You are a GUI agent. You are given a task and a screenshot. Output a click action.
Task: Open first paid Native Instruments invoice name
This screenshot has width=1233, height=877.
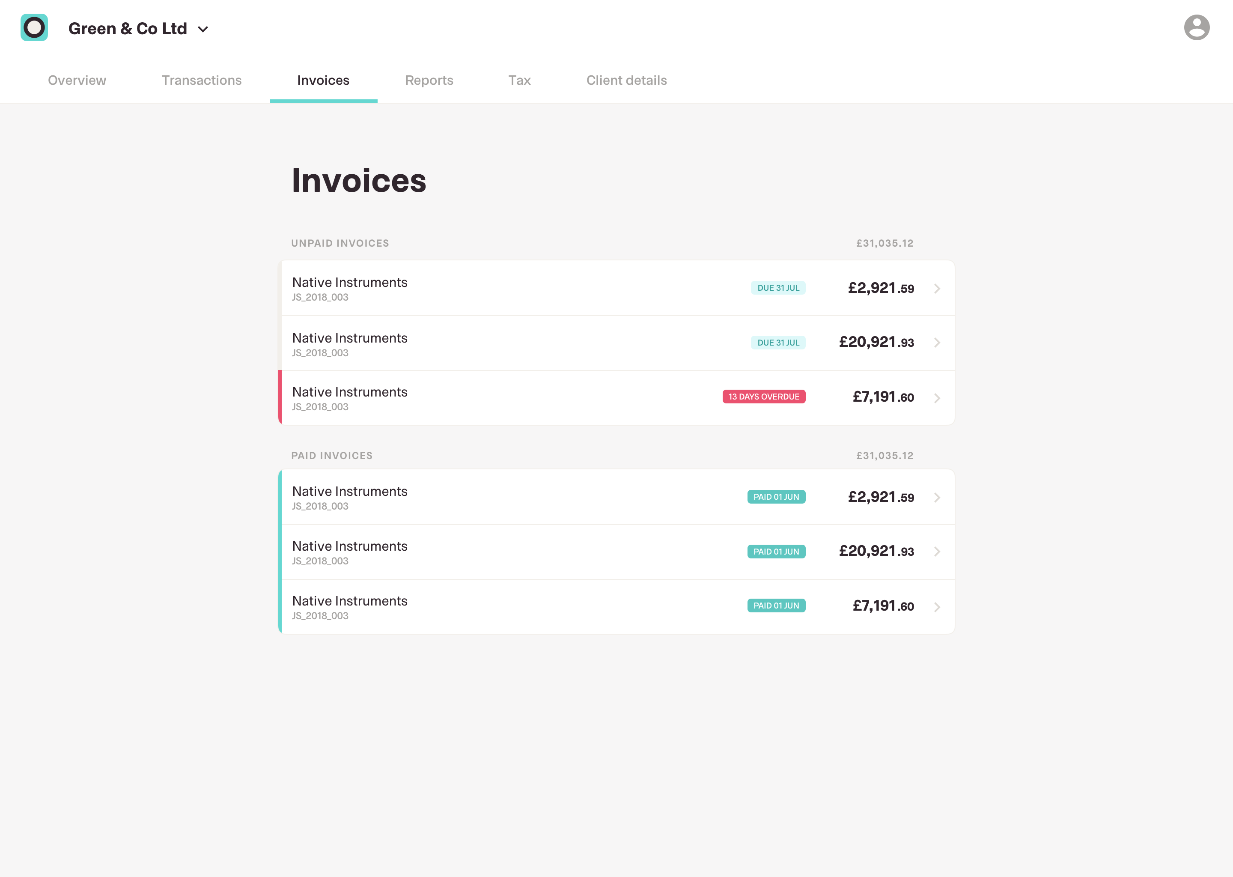[x=349, y=492]
